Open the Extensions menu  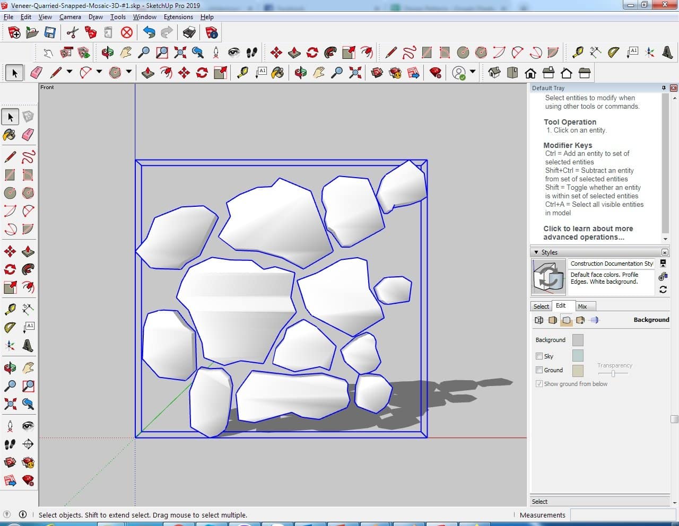[x=178, y=17]
